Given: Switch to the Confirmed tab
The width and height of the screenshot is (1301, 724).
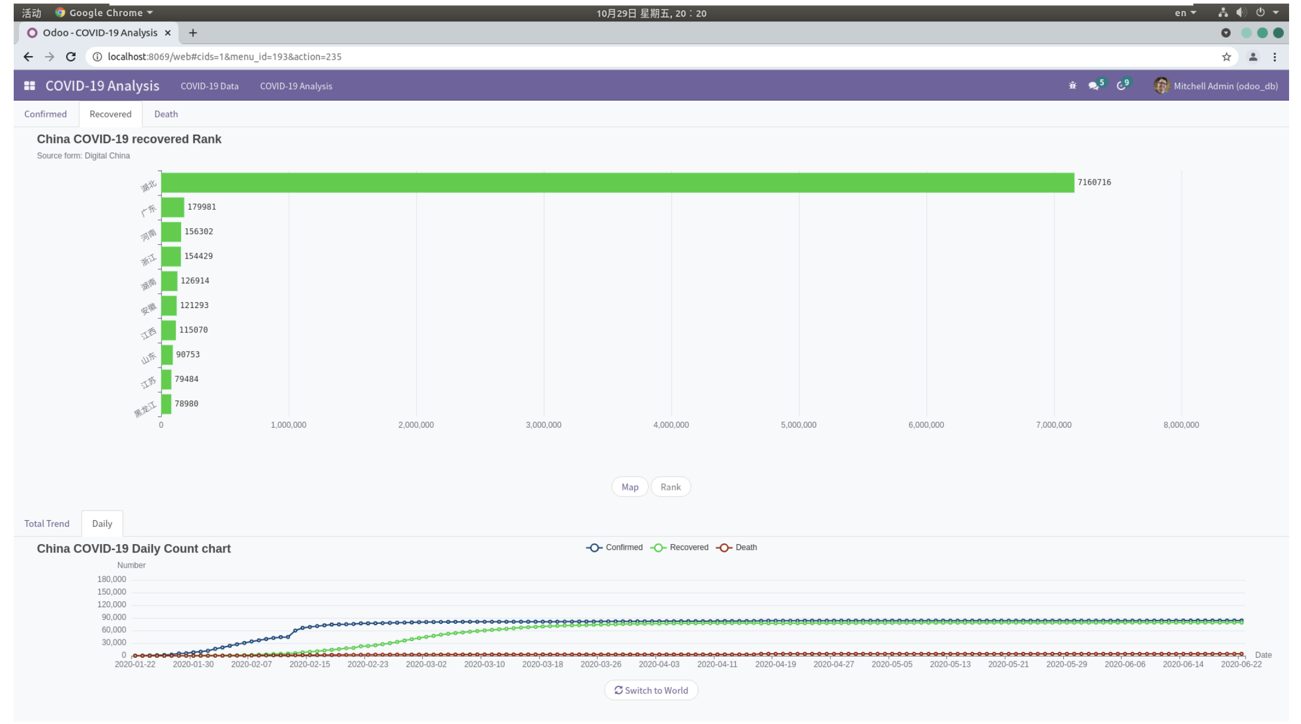Looking at the screenshot, I should click(x=45, y=114).
